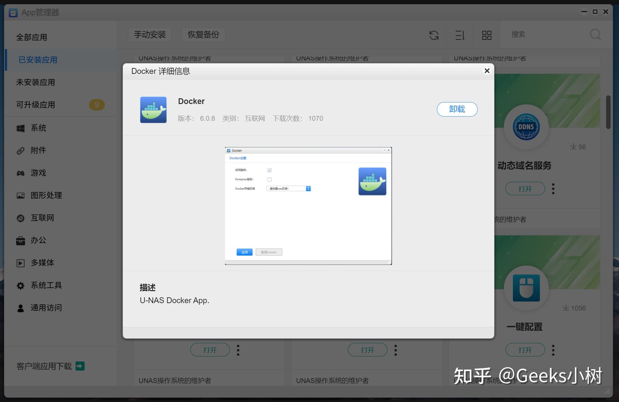This screenshot has width=619, height=402.
Task: Switch to grid view icon
Action: pos(487,35)
